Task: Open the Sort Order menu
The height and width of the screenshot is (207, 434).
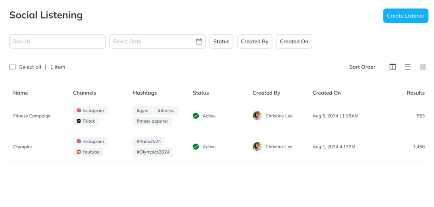Action: 362,67
